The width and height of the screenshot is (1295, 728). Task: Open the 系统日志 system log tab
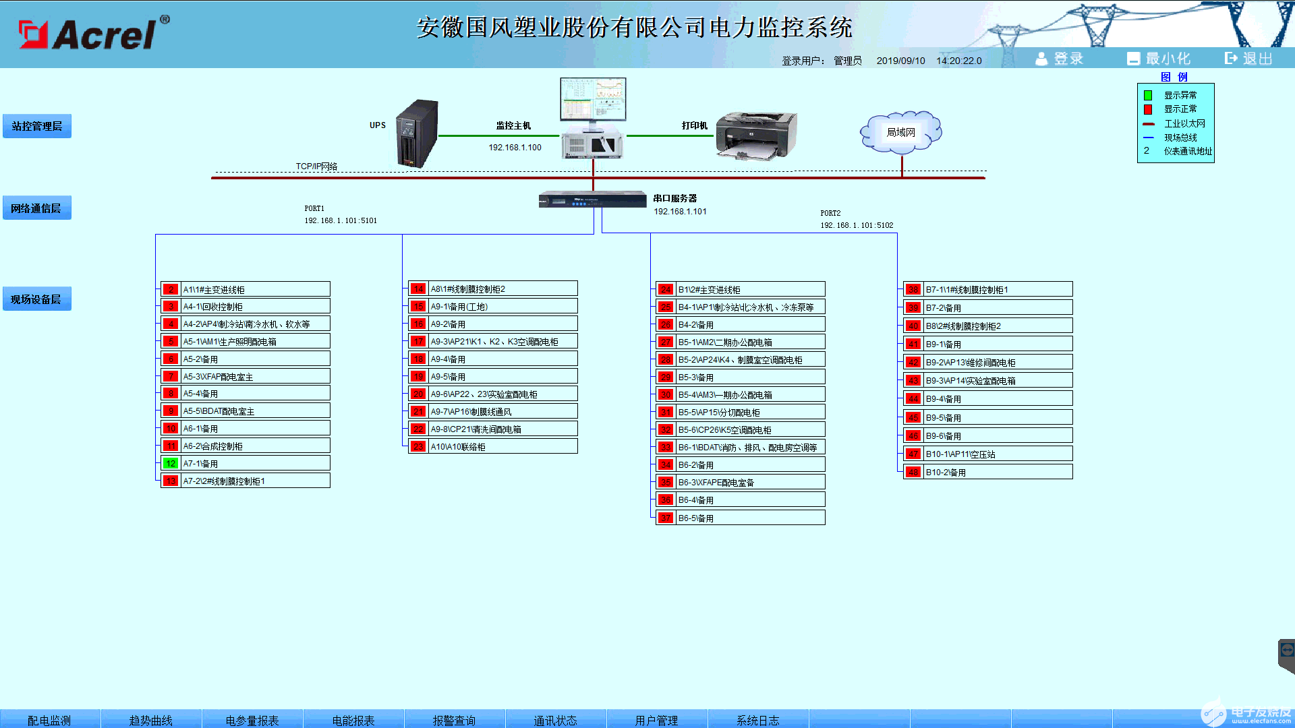(x=757, y=720)
